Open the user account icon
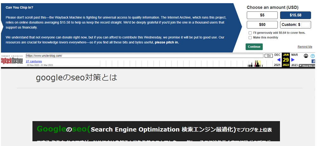This screenshot has width=317, height=146. pos(306,56)
